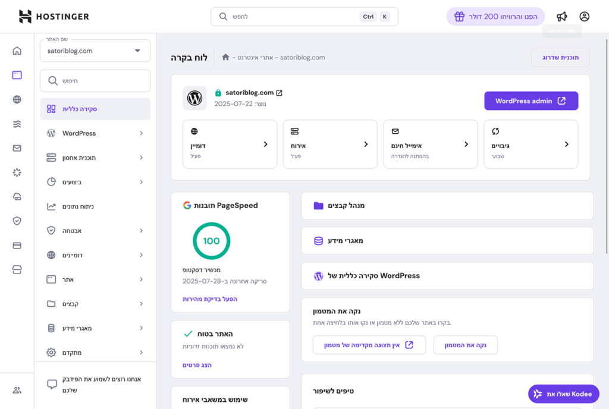Open satoriblog.com external link icon
The width and height of the screenshot is (609, 409).
point(280,93)
